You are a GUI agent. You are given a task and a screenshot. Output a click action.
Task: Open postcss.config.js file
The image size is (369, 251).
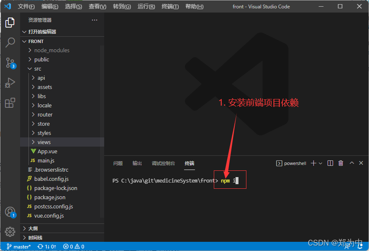(62, 206)
